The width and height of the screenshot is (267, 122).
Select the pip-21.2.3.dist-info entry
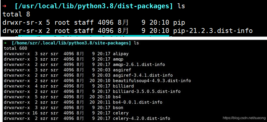(213, 31)
